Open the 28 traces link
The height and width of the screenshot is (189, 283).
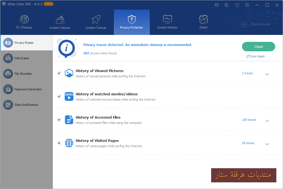(248, 143)
